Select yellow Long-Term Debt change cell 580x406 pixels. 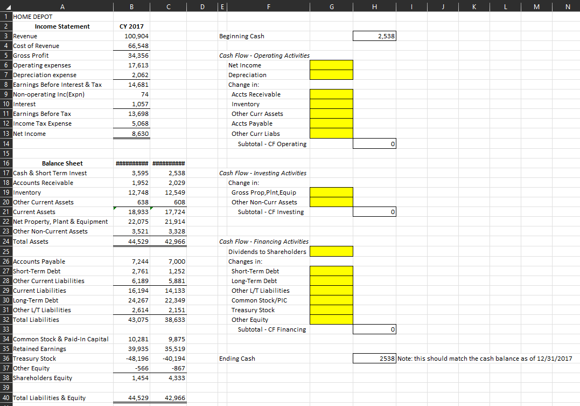click(331, 281)
